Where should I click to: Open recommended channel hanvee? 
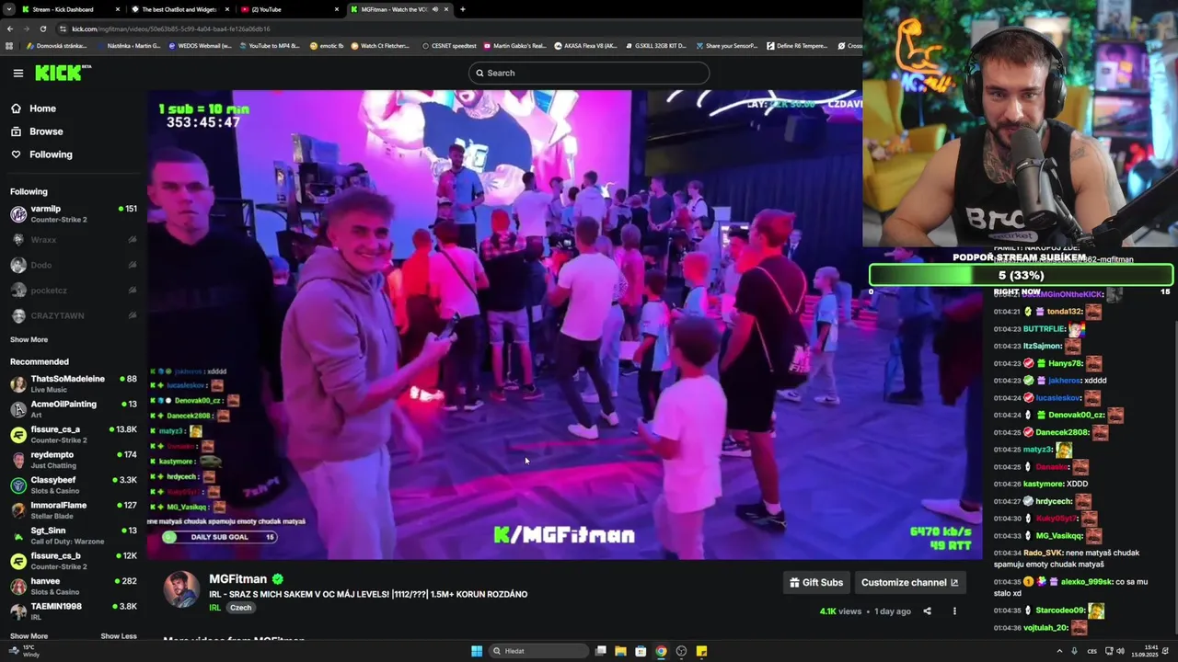[74, 586]
